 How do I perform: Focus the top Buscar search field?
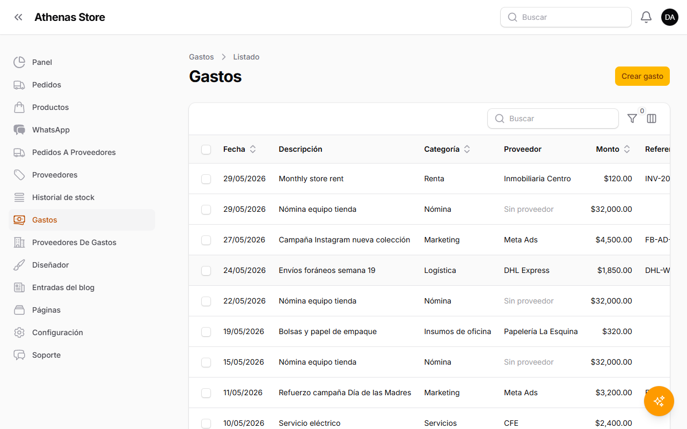566,17
